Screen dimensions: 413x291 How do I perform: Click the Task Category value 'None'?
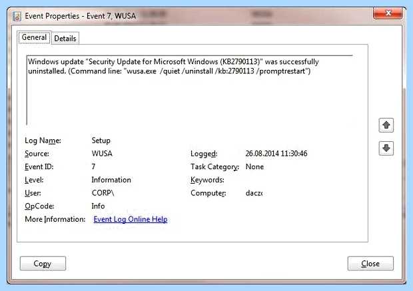pyautogui.click(x=254, y=166)
